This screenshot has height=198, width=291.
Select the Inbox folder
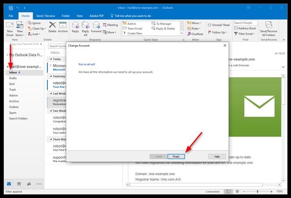coord(24,72)
